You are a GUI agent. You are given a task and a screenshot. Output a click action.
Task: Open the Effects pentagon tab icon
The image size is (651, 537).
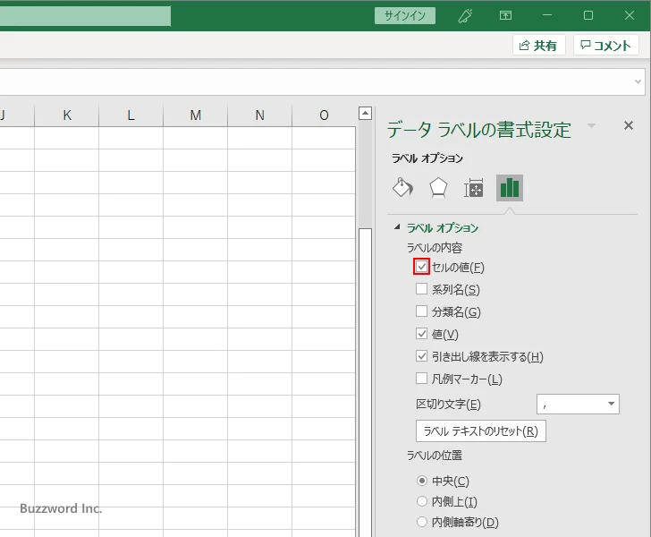(x=438, y=188)
